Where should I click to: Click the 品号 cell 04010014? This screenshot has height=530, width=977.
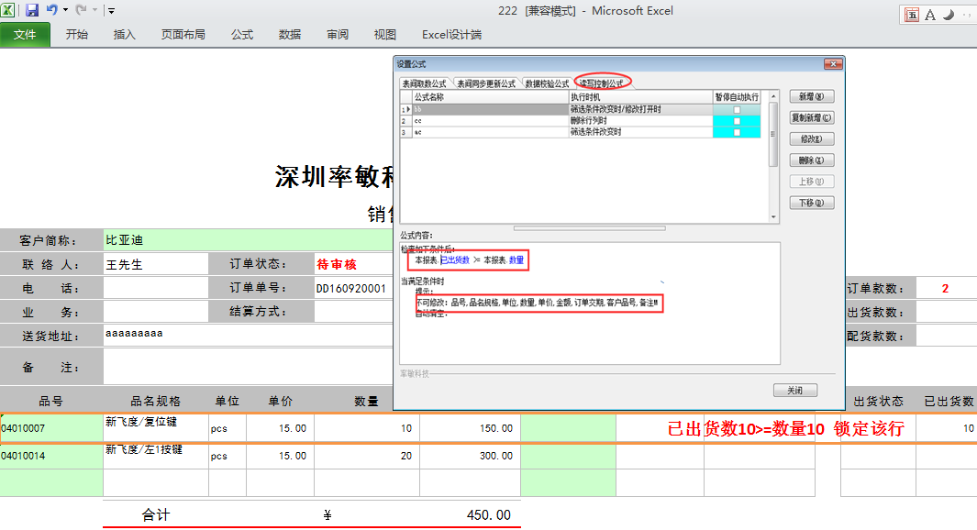coord(51,456)
